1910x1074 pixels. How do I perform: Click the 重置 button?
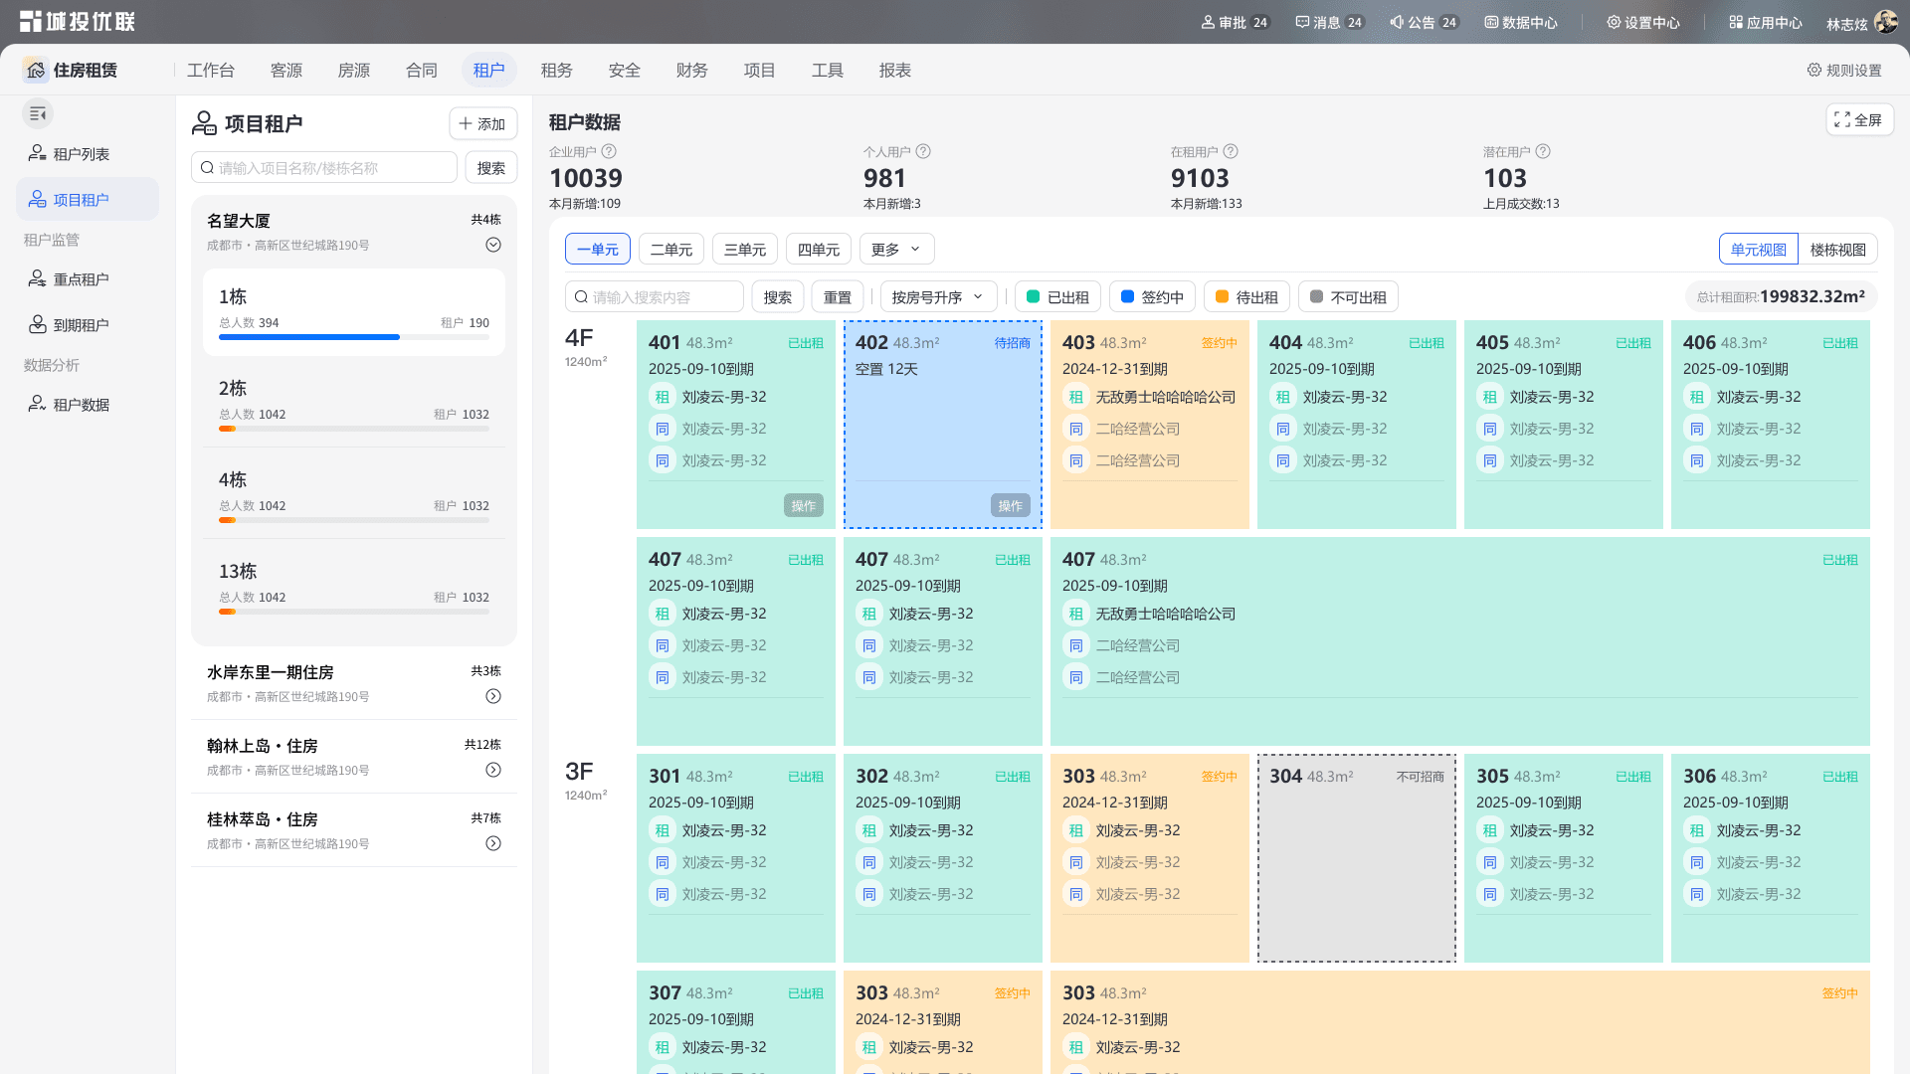[837, 296]
